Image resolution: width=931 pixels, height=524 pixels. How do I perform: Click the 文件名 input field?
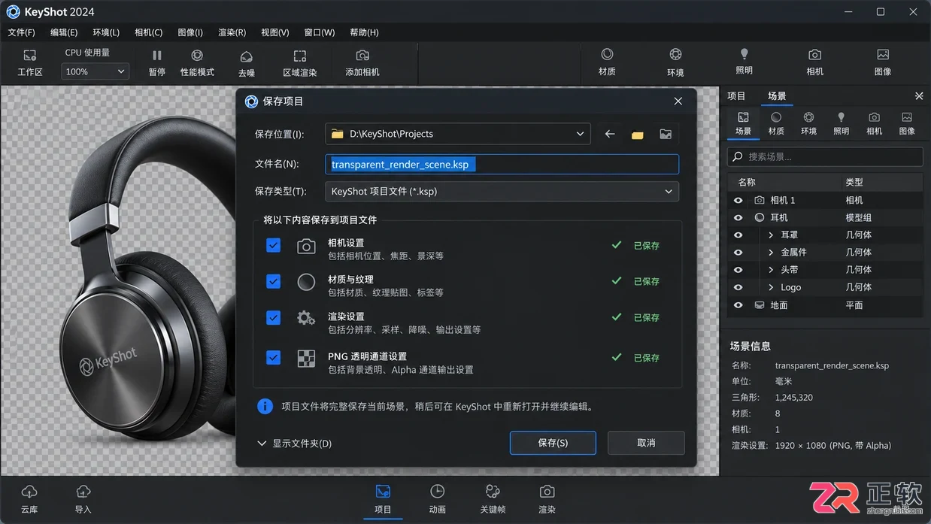(x=502, y=164)
